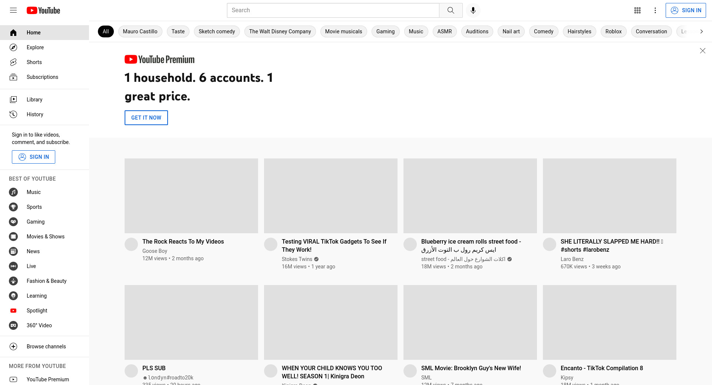Image resolution: width=712 pixels, height=385 pixels.
Task: Open PLS SUB video title
Action: point(154,368)
